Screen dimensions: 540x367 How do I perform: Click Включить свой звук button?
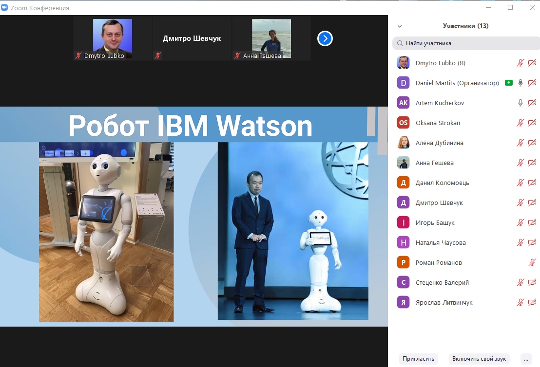[479, 359]
